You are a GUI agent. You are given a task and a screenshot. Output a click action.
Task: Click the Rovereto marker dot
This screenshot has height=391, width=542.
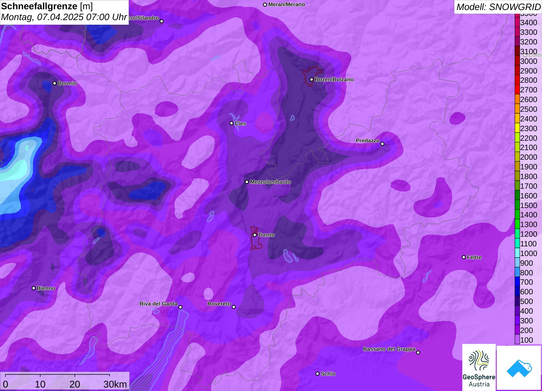coord(234,307)
